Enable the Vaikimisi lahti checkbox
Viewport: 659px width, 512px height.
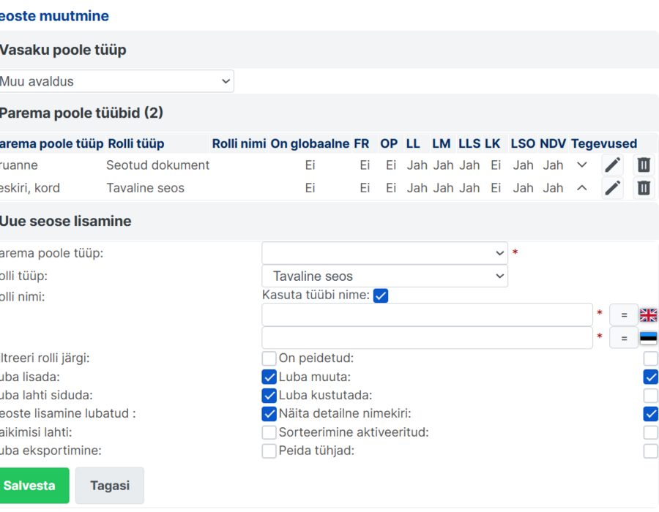point(269,432)
